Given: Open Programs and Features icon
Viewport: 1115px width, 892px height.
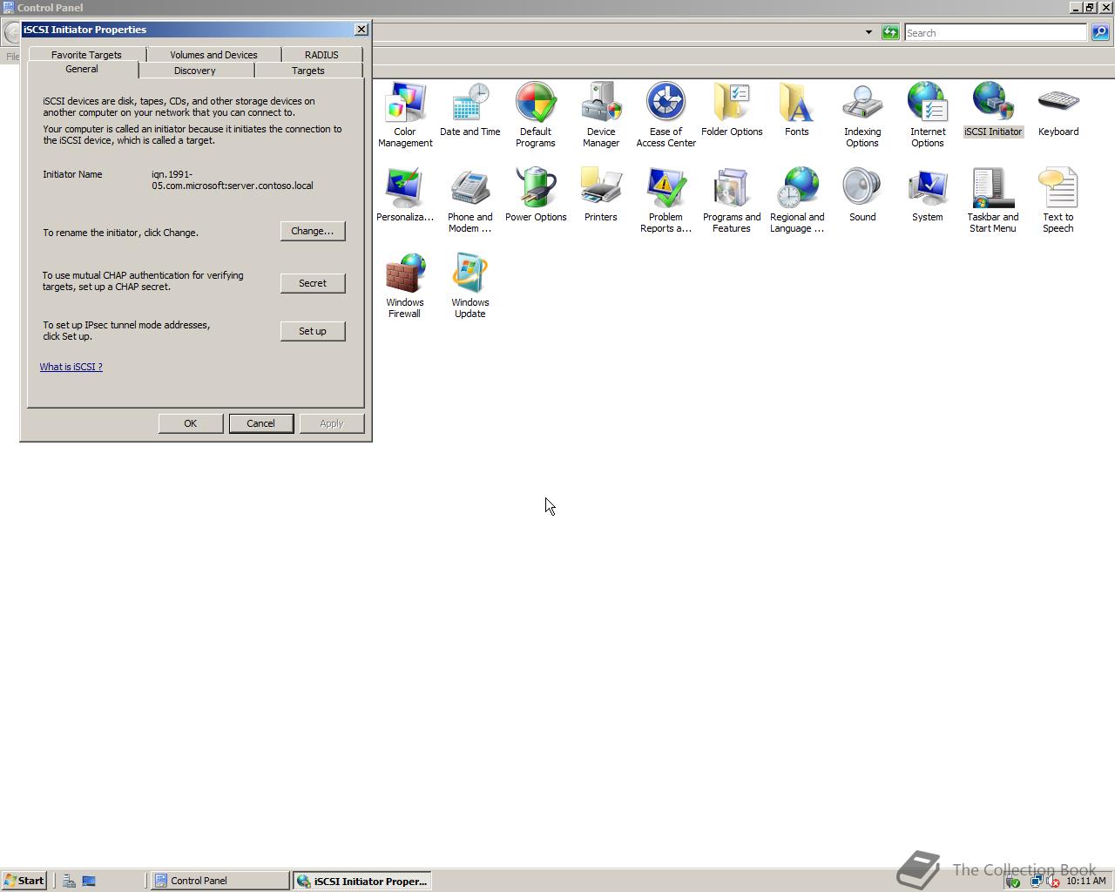Looking at the screenshot, I should (732, 200).
